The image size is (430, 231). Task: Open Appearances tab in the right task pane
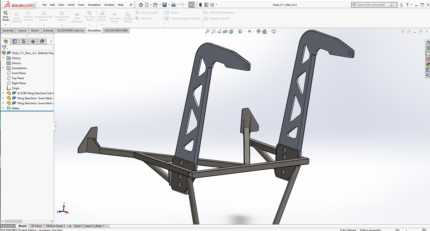[x=427, y=64]
